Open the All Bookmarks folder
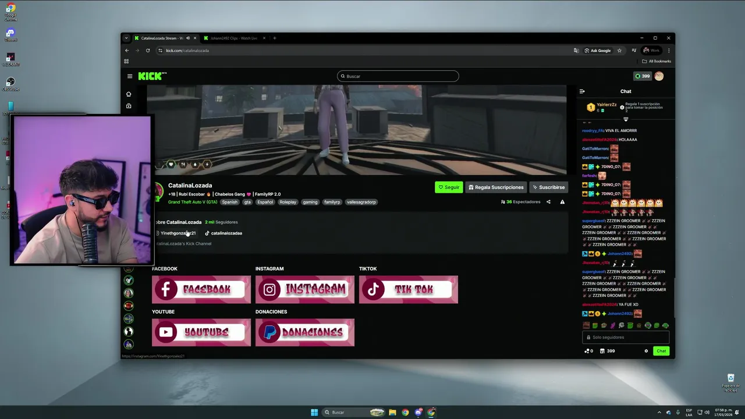 [x=657, y=61]
